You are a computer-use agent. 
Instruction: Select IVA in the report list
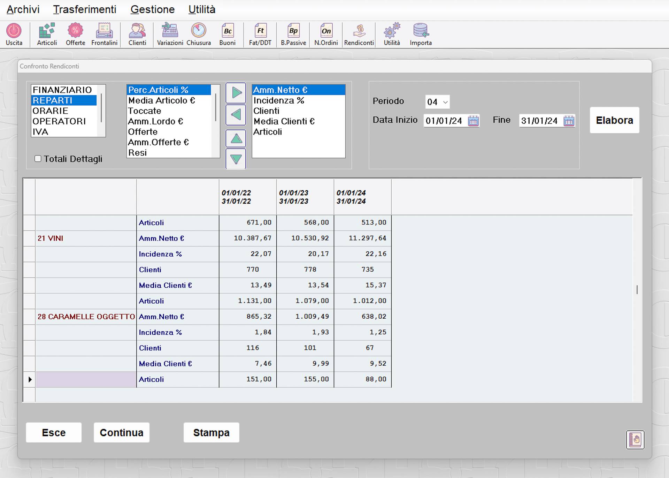point(64,132)
